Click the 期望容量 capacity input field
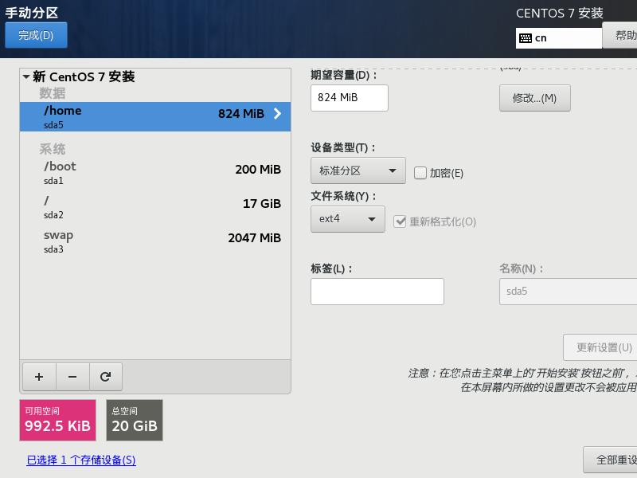The height and width of the screenshot is (478, 637). (x=348, y=97)
